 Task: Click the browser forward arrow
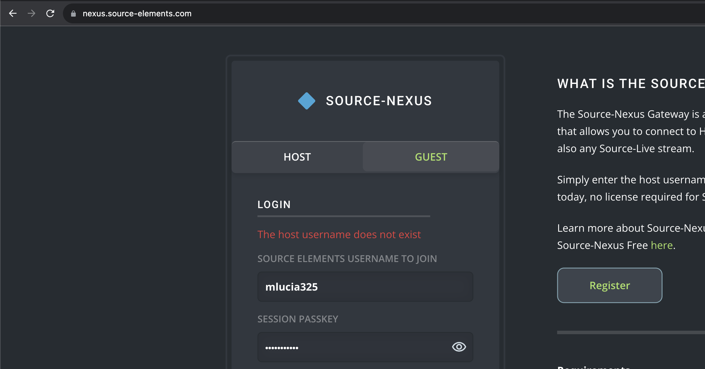(x=31, y=13)
